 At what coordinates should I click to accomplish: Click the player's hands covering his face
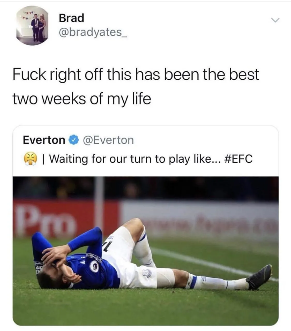click(56, 257)
